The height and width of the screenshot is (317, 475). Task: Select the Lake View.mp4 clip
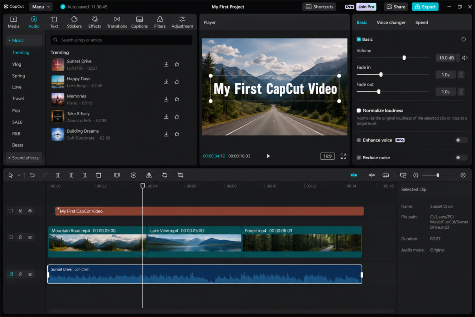point(194,242)
